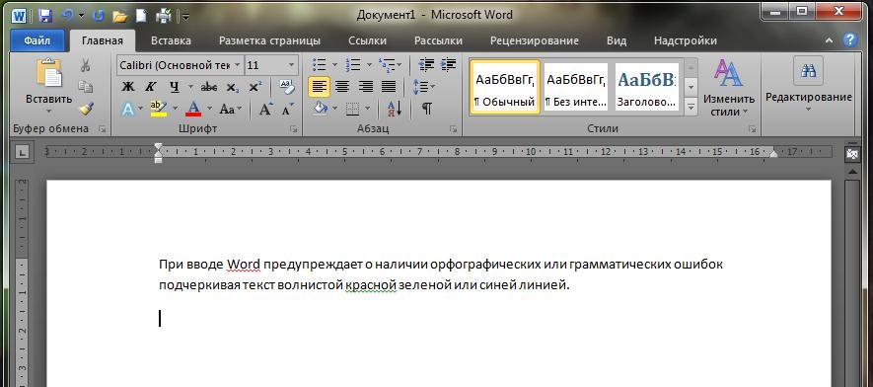The image size is (873, 387).
Task: Toggle superscript formatting
Action: click(255, 87)
